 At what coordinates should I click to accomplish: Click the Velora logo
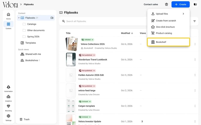pos(10,4)
